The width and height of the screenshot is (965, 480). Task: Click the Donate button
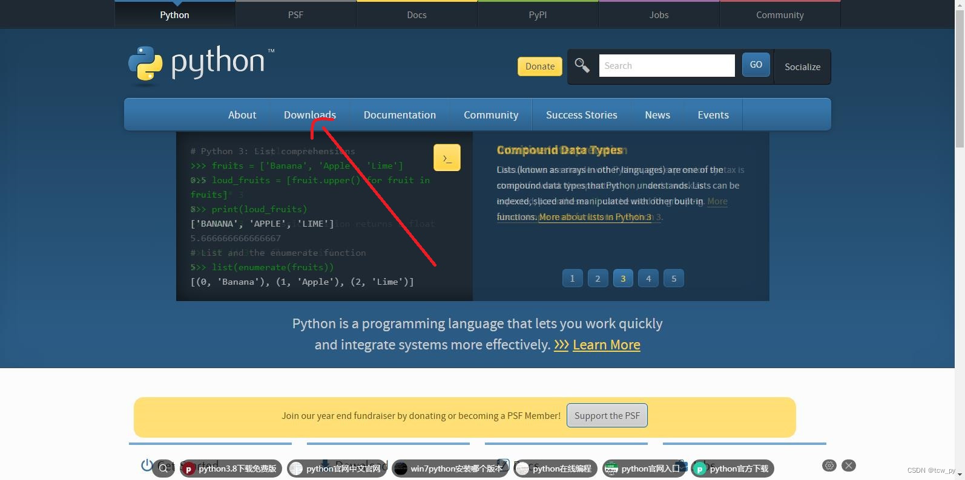tap(540, 66)
